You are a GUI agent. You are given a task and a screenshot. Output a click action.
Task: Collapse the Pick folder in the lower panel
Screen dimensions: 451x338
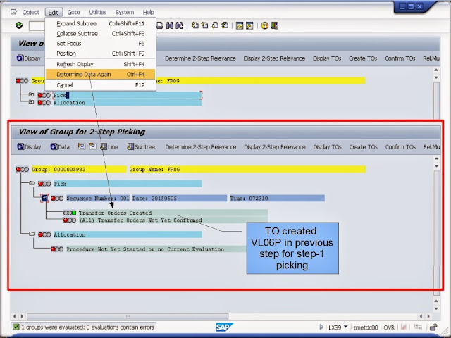pos(32,183)
